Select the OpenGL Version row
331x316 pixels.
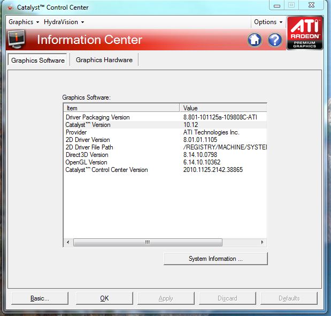[165, 162]
